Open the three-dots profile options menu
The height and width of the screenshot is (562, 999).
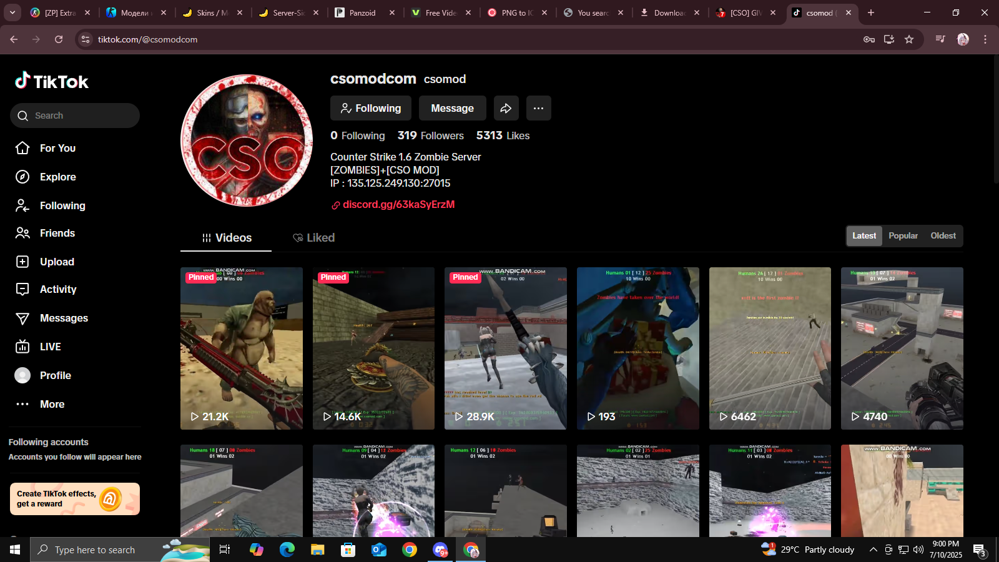pyautogui.click(x=538, y=108)
